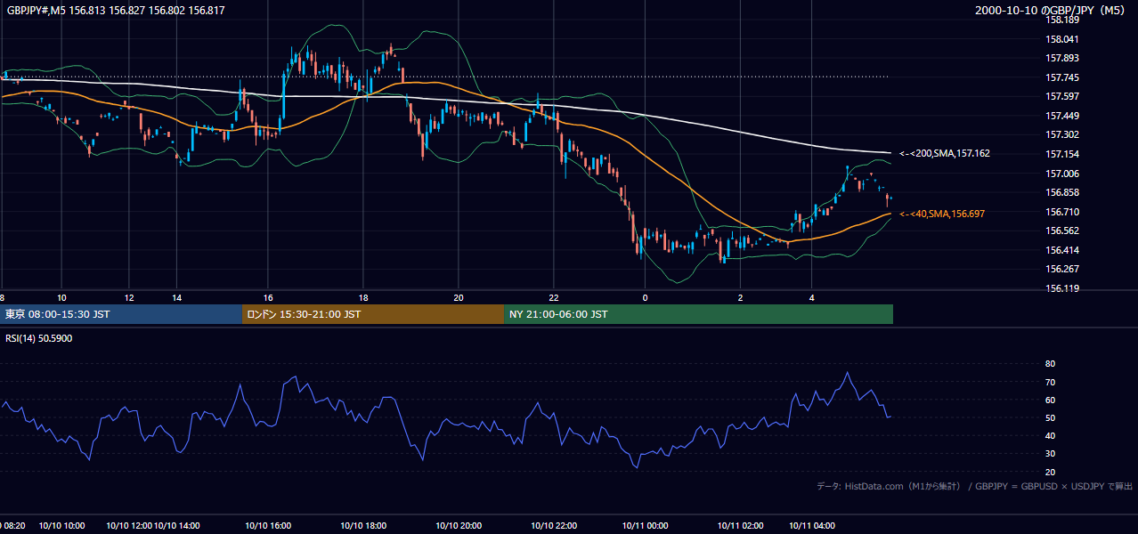The width and height of the screenshot is (1138, 534).
Task: Click the 10/11 04:00 date label
Action: (811, 526)
